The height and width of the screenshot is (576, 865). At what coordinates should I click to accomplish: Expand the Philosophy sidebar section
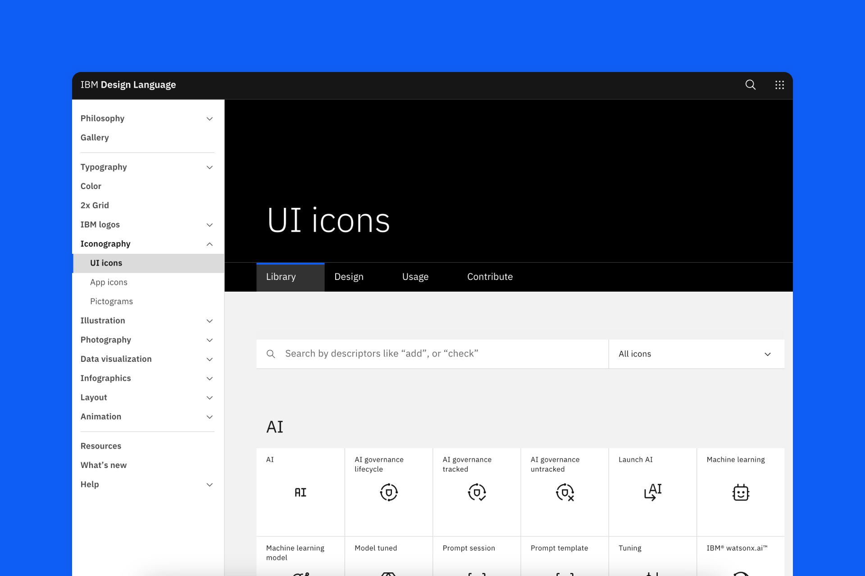point(209,119)
